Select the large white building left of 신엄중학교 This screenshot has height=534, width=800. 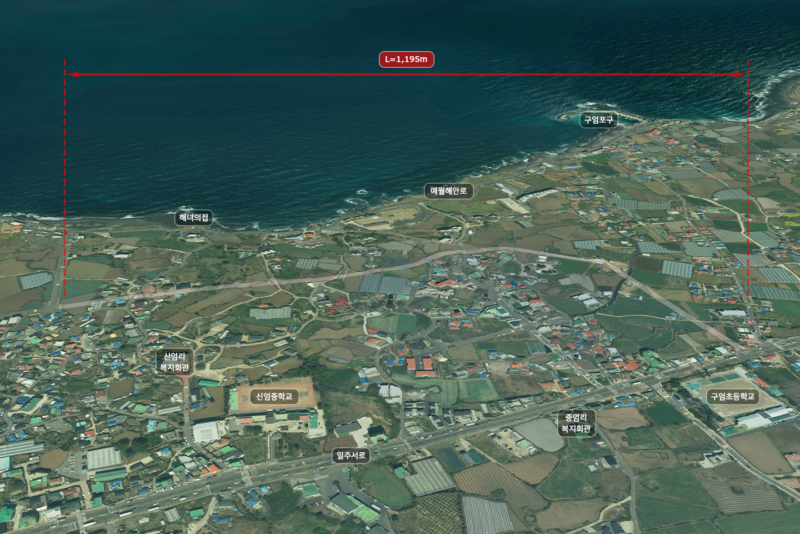click(x=206, y=431)
